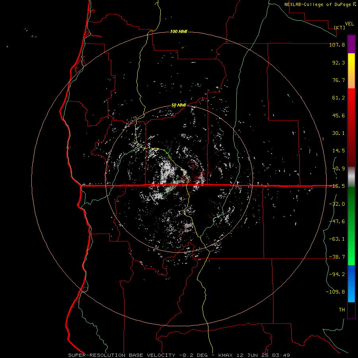Click the TH threshold label
The width and height of the screenshot is (358, 358).
coord(342,310)
